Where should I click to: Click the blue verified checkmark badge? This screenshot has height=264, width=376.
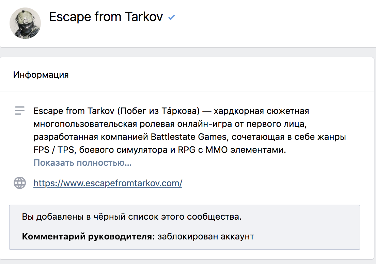(171, 17)
